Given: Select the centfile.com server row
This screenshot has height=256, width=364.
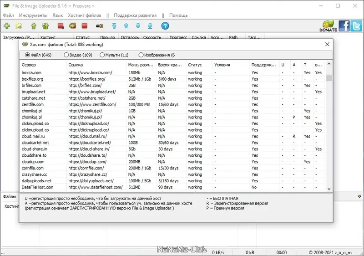Looking at the screenshot, I should coord(172,104).
